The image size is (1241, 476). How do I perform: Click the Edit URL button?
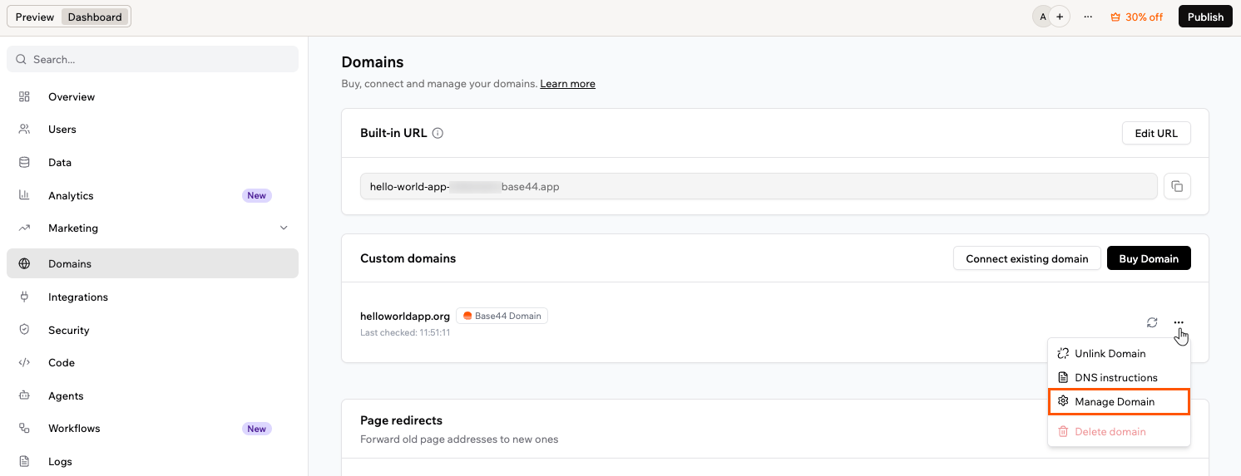pyautogui.click(x=1156, y=133)
